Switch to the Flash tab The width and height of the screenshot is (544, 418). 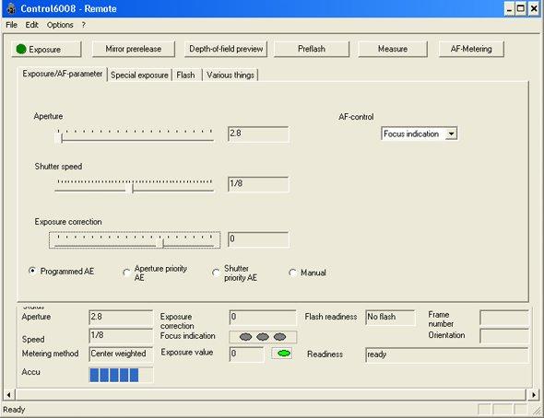(185, 75)
